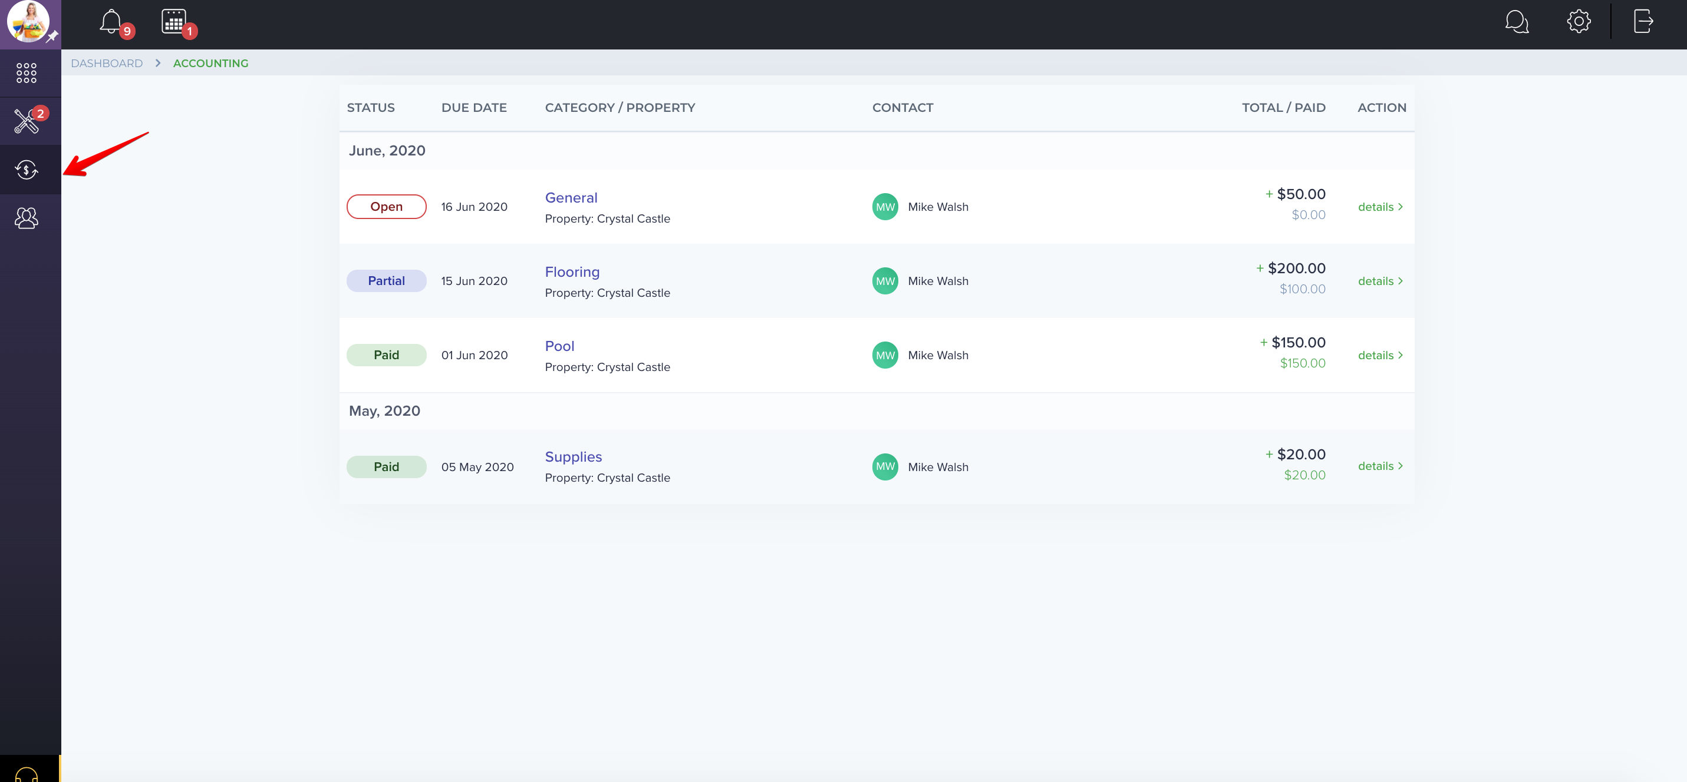The width and height of the screenshot is (1687, 782).
Task: Click the ACTION column header
Action: [x=1381, y=108]
